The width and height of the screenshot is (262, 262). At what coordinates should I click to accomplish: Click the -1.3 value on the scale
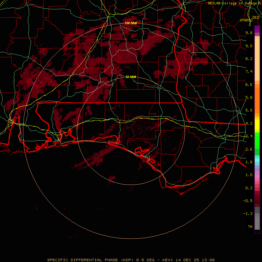click(x=248, y=214)
